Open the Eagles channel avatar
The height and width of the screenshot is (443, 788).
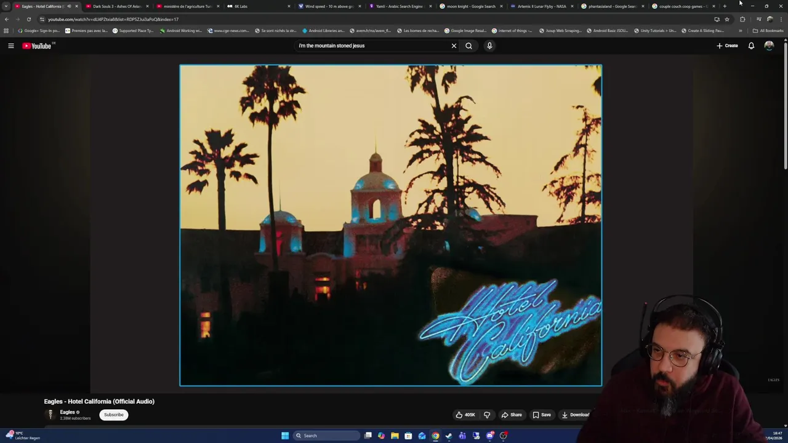pos(50,415)
